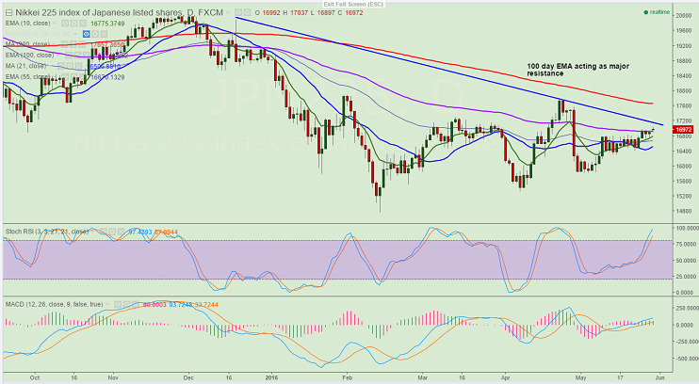Image resolution: width=699 pixels, height=384 pixels.
Task: Select the MA (21, close) legend label
Action: tap(25, 66)
